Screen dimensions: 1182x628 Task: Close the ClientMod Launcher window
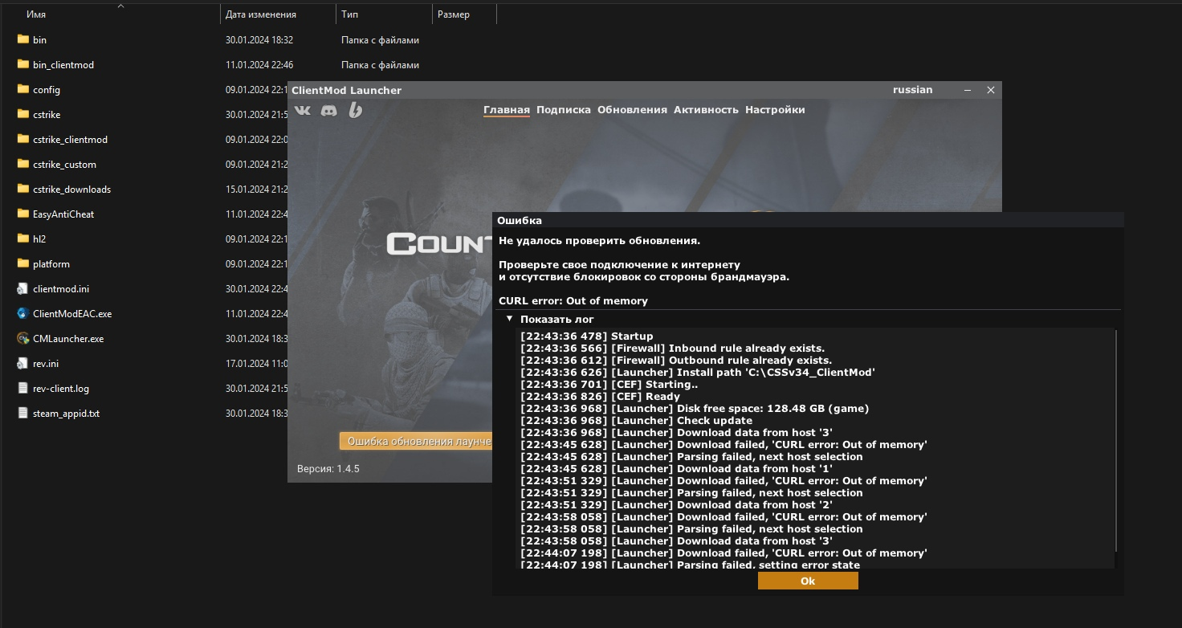[x=991, y=90]
